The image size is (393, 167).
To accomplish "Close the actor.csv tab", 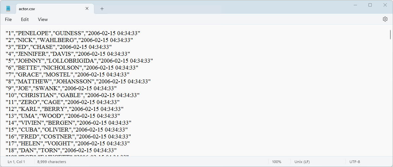I will [x=87, y=9].
